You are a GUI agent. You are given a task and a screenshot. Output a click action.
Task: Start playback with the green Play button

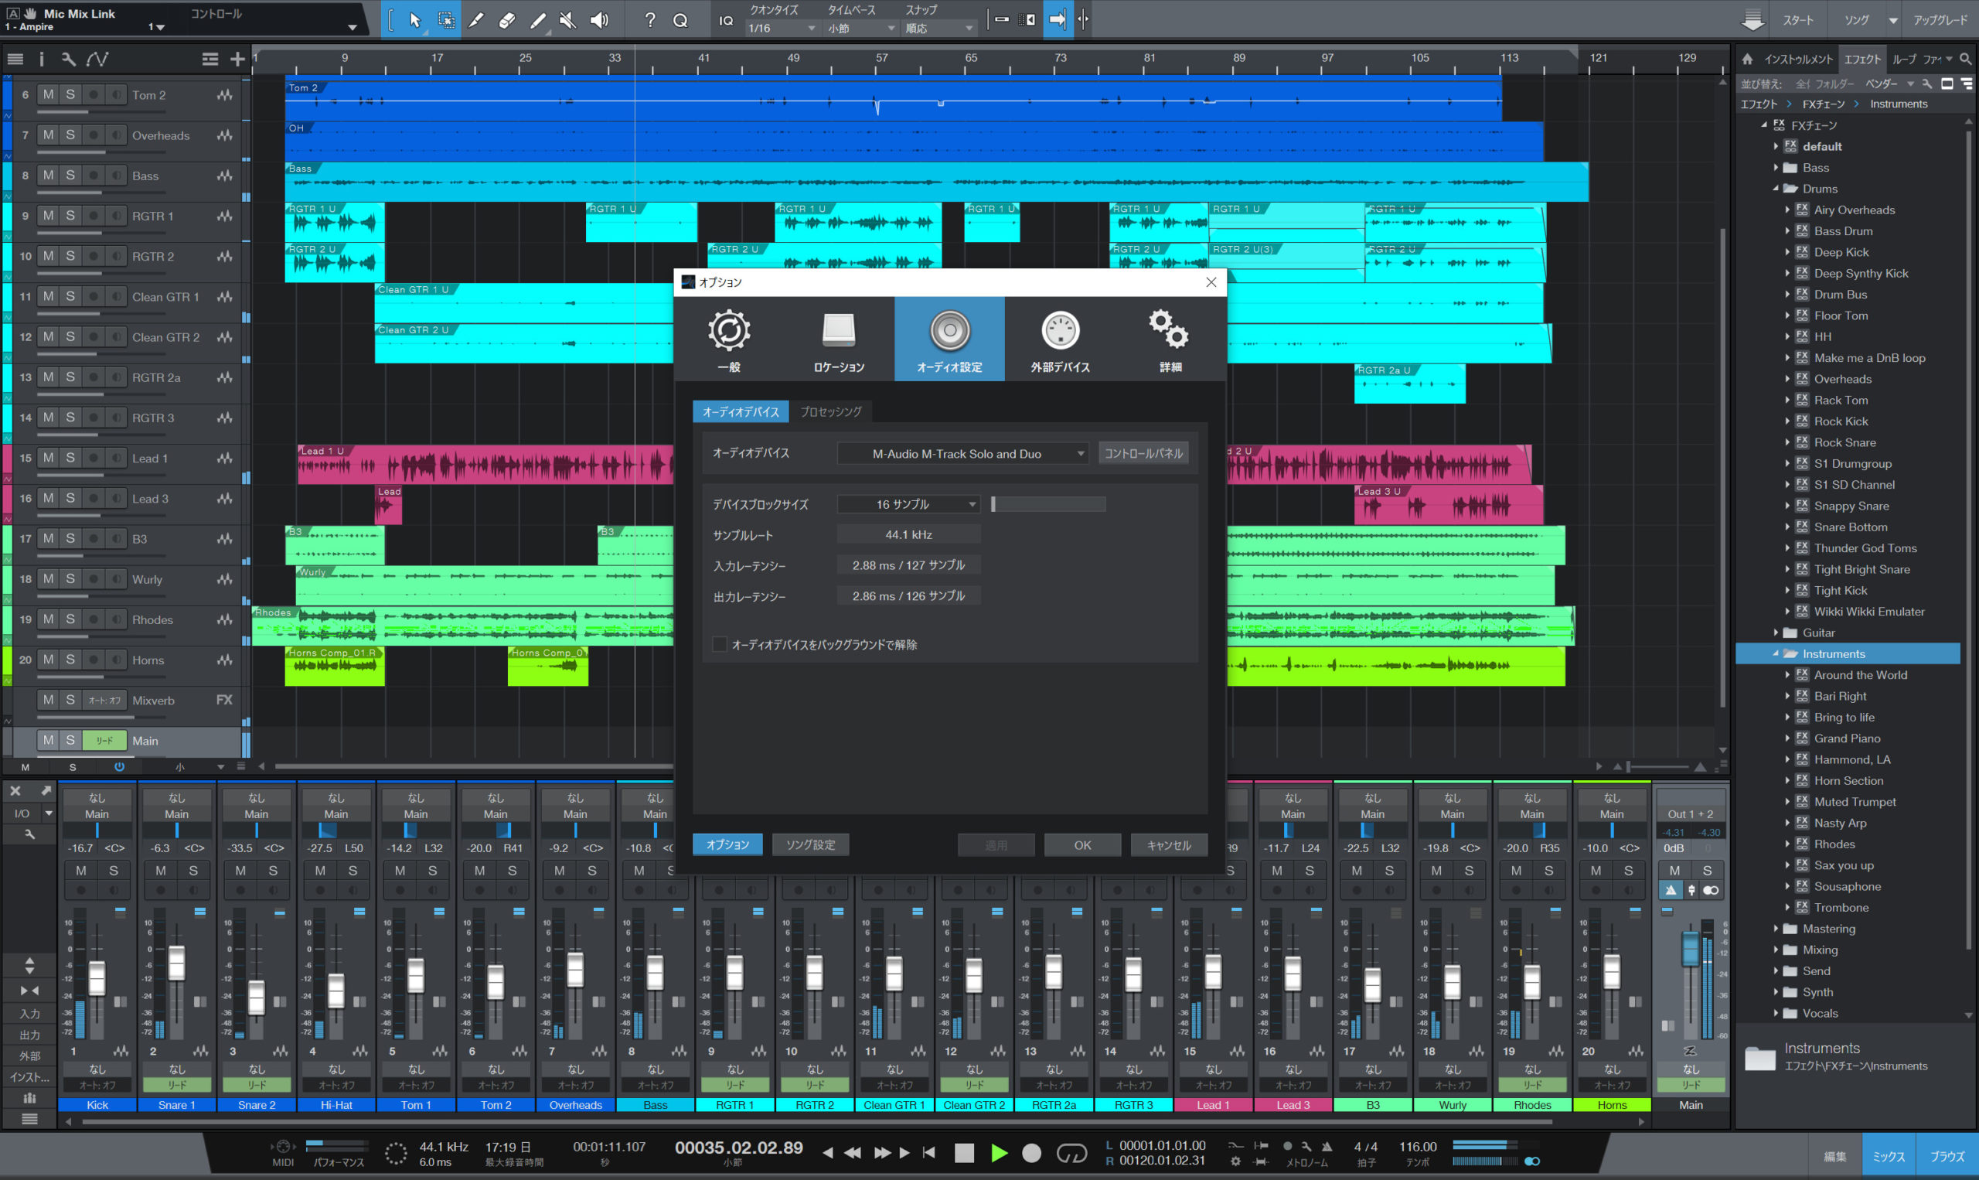coord(999,1152)
